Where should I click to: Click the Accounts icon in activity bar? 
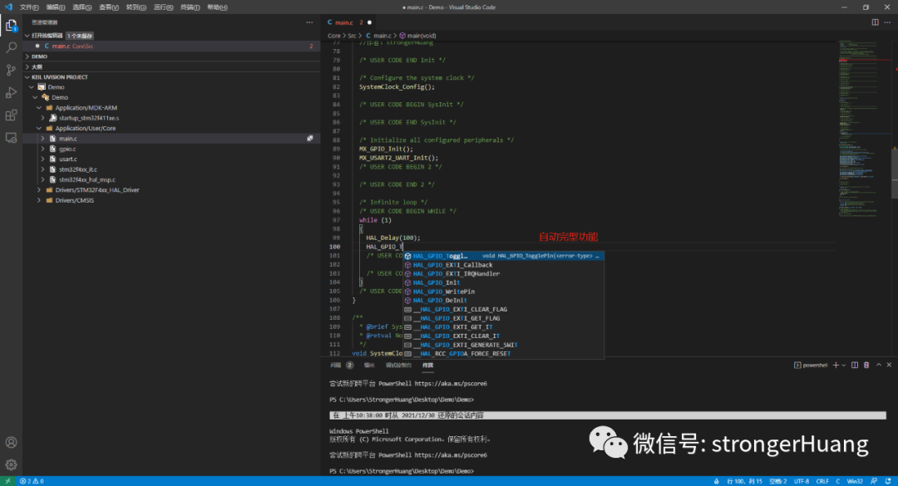[x=12, y=443]
